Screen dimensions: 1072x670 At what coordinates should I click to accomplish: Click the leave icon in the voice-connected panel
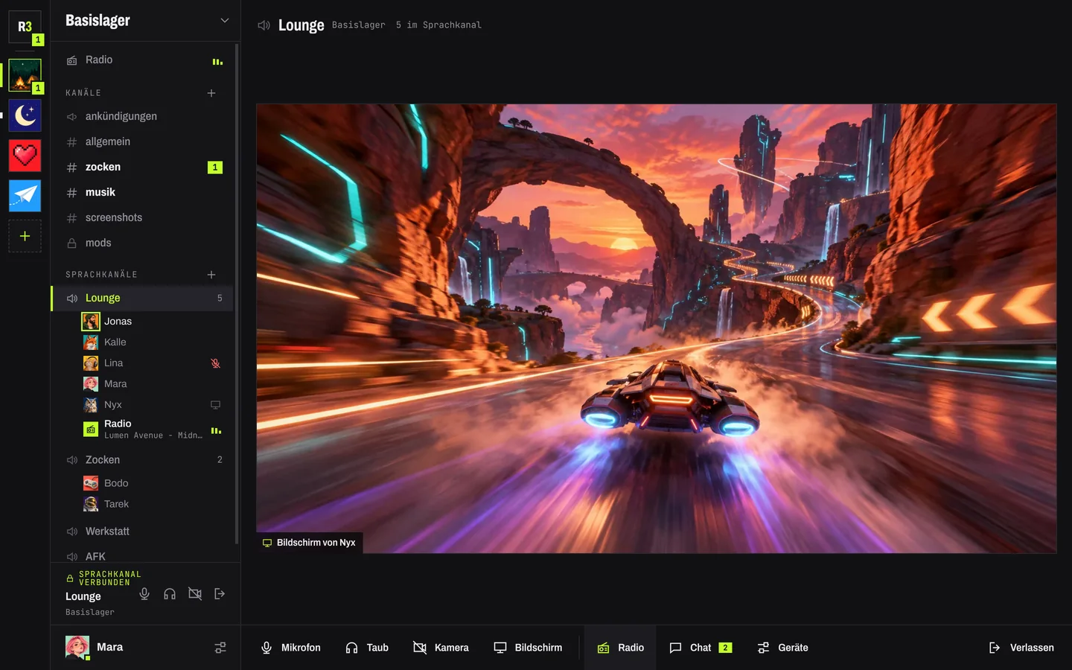click(x=220, y=593)
